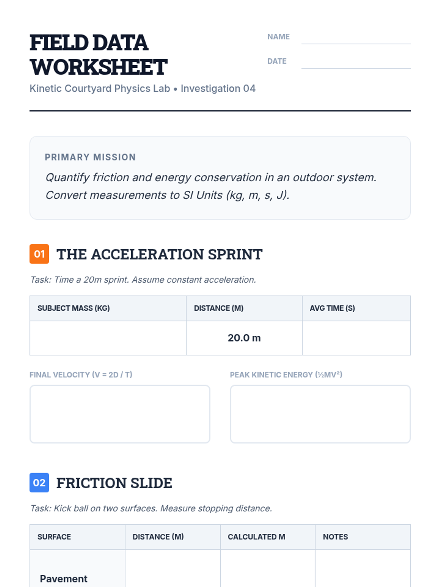The height and width of the screenshot is (587, 440).
Task: Click the Peak Kinetic Energy answer box
Action: pyautogui.click(x=320, y=414)
